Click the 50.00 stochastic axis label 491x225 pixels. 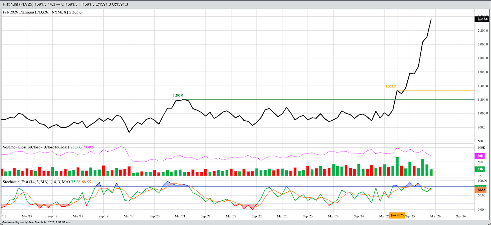tap(481, 195)
